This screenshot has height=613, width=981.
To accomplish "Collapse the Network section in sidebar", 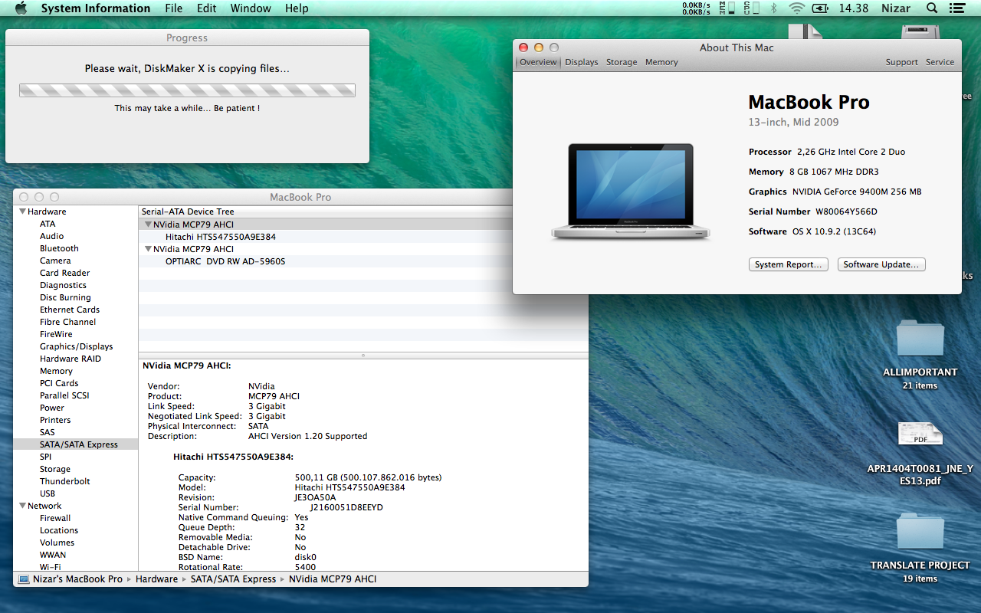I will (23, 506).
